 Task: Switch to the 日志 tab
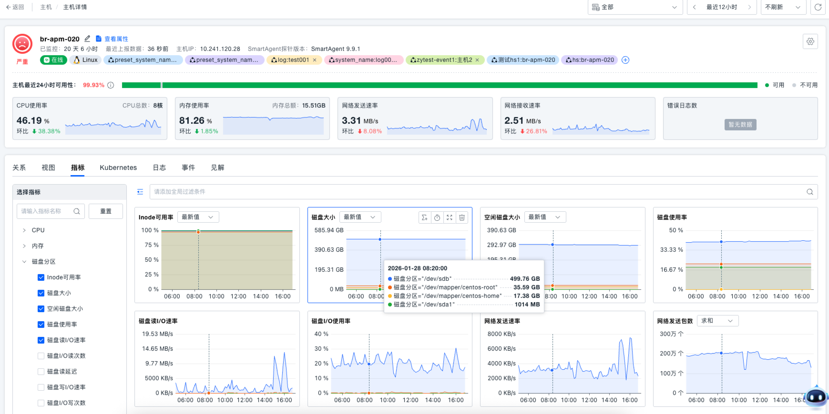(159, 168)
